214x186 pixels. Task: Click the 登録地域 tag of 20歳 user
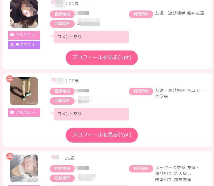click(62, 91)
